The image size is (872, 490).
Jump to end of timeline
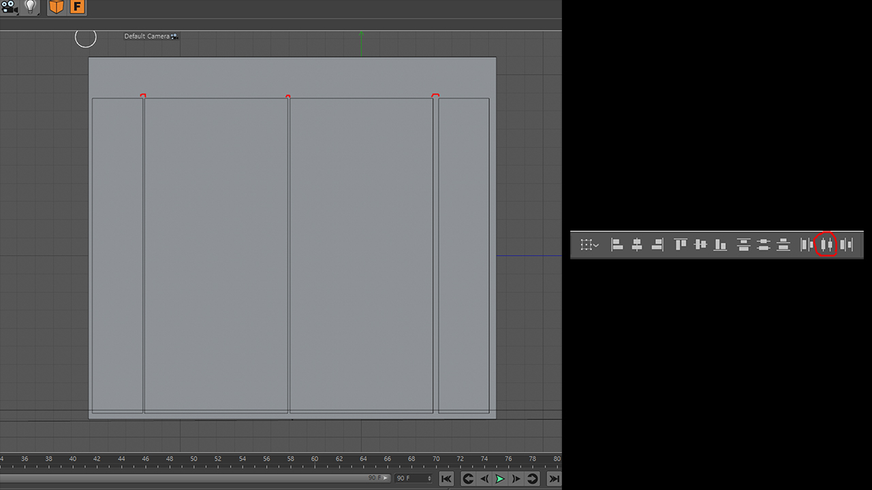pyautogui.click(x=555, y=479)
